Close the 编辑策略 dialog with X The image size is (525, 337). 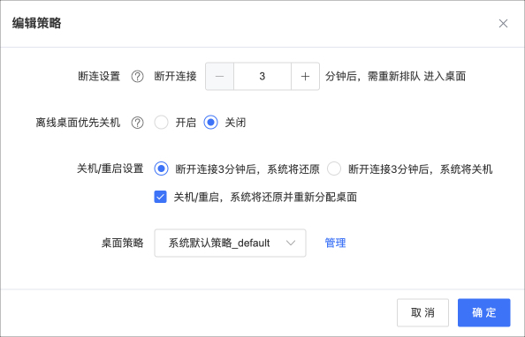click(503, 24)
